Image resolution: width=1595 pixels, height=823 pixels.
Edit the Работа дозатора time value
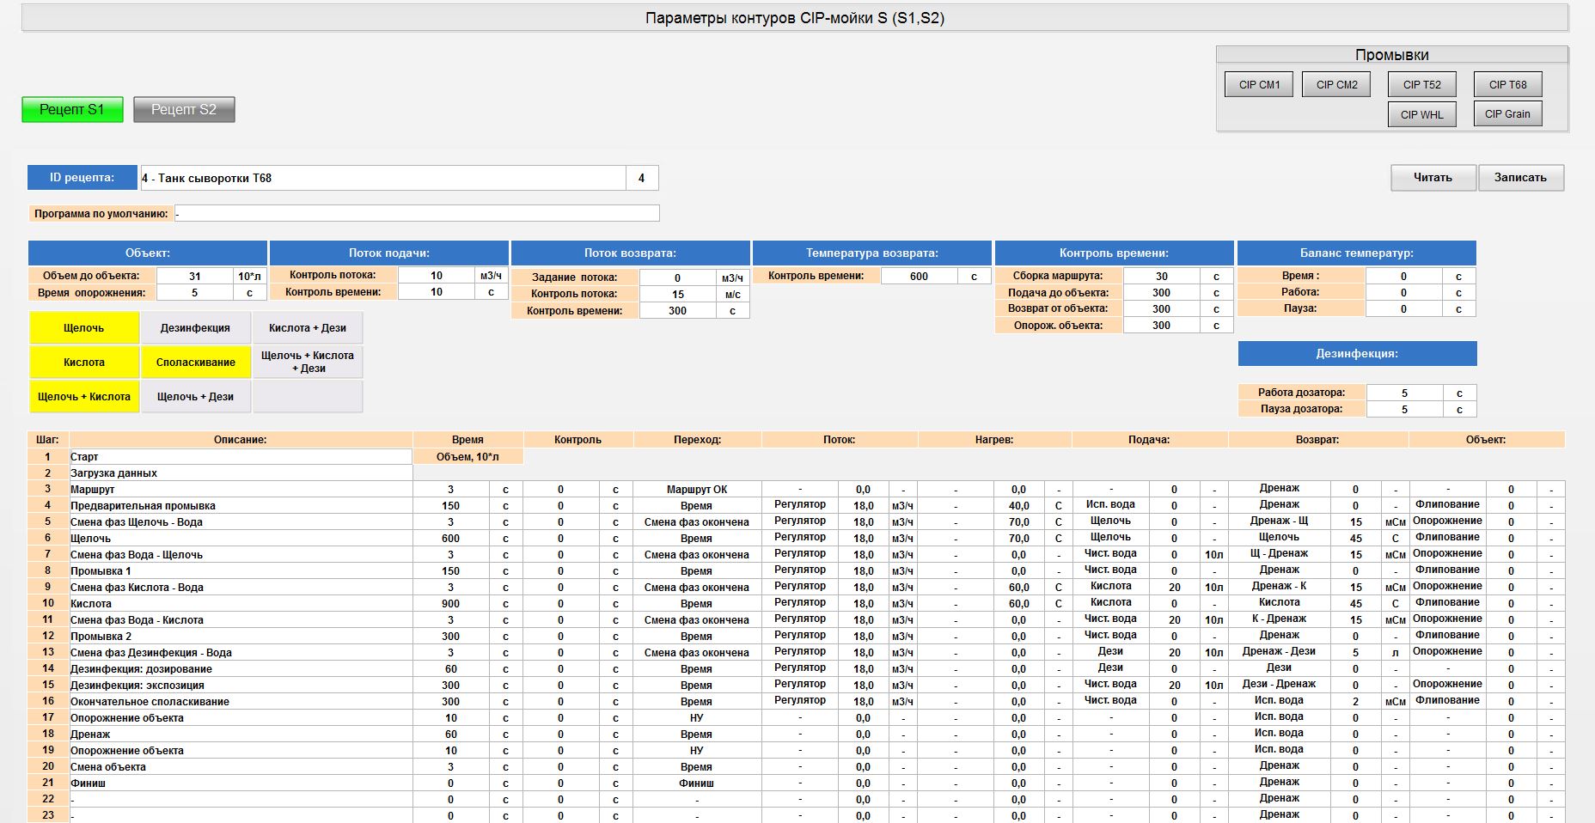(1404, 393)
